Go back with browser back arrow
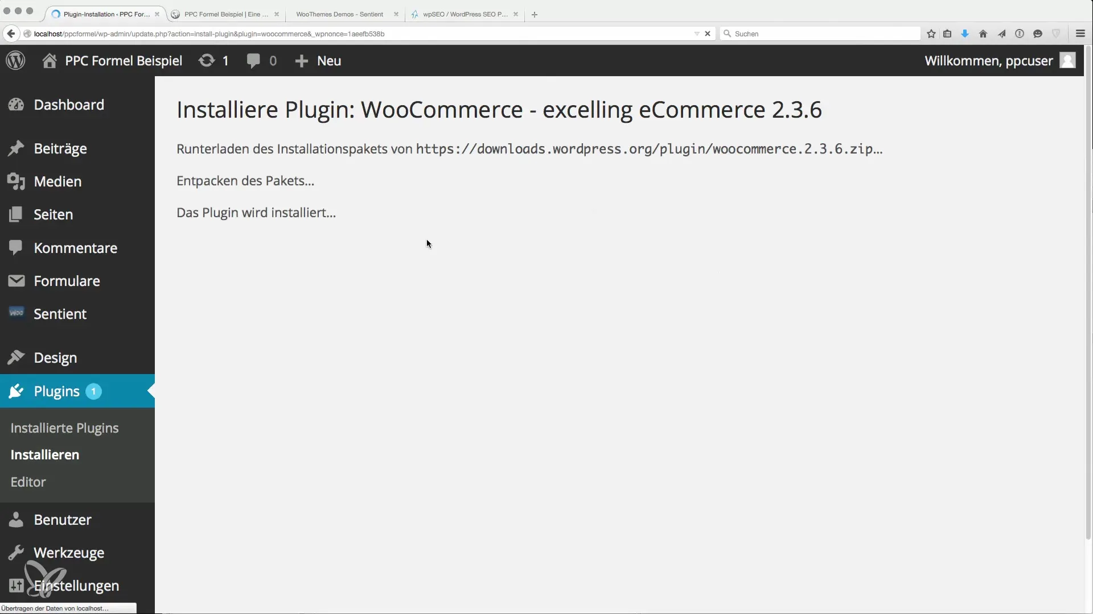The image size is (1093, 614). pos(10,34)
